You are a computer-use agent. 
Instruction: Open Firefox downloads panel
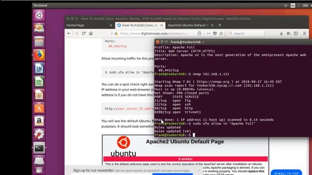(281, 34)
